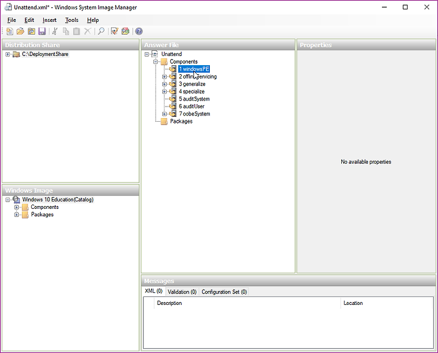Maximize the Windows System Image Manager window
Image resolution: width=438 pixels, height=353 pixels.
405,7
